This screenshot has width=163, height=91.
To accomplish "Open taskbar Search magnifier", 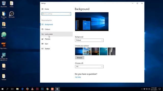I will 7,89.
